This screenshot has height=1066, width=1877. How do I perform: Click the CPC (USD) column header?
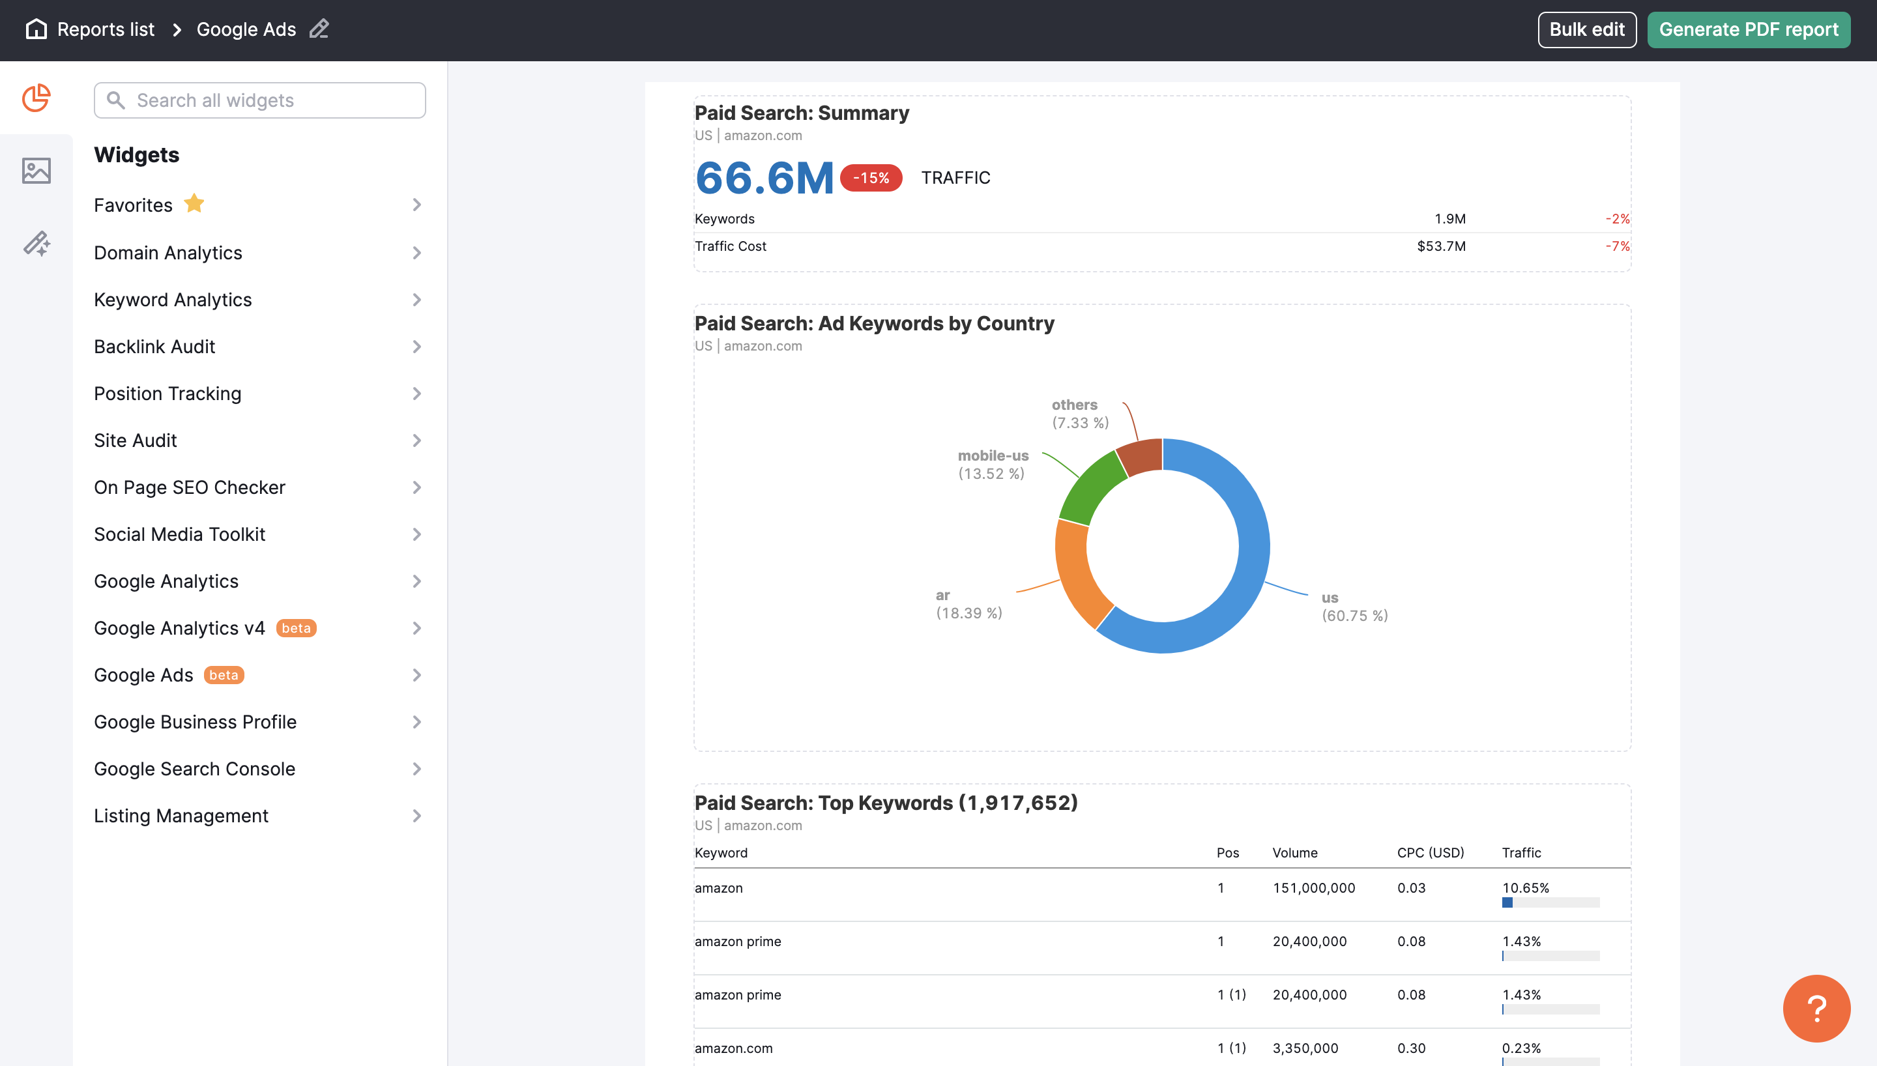[1430, 852]
